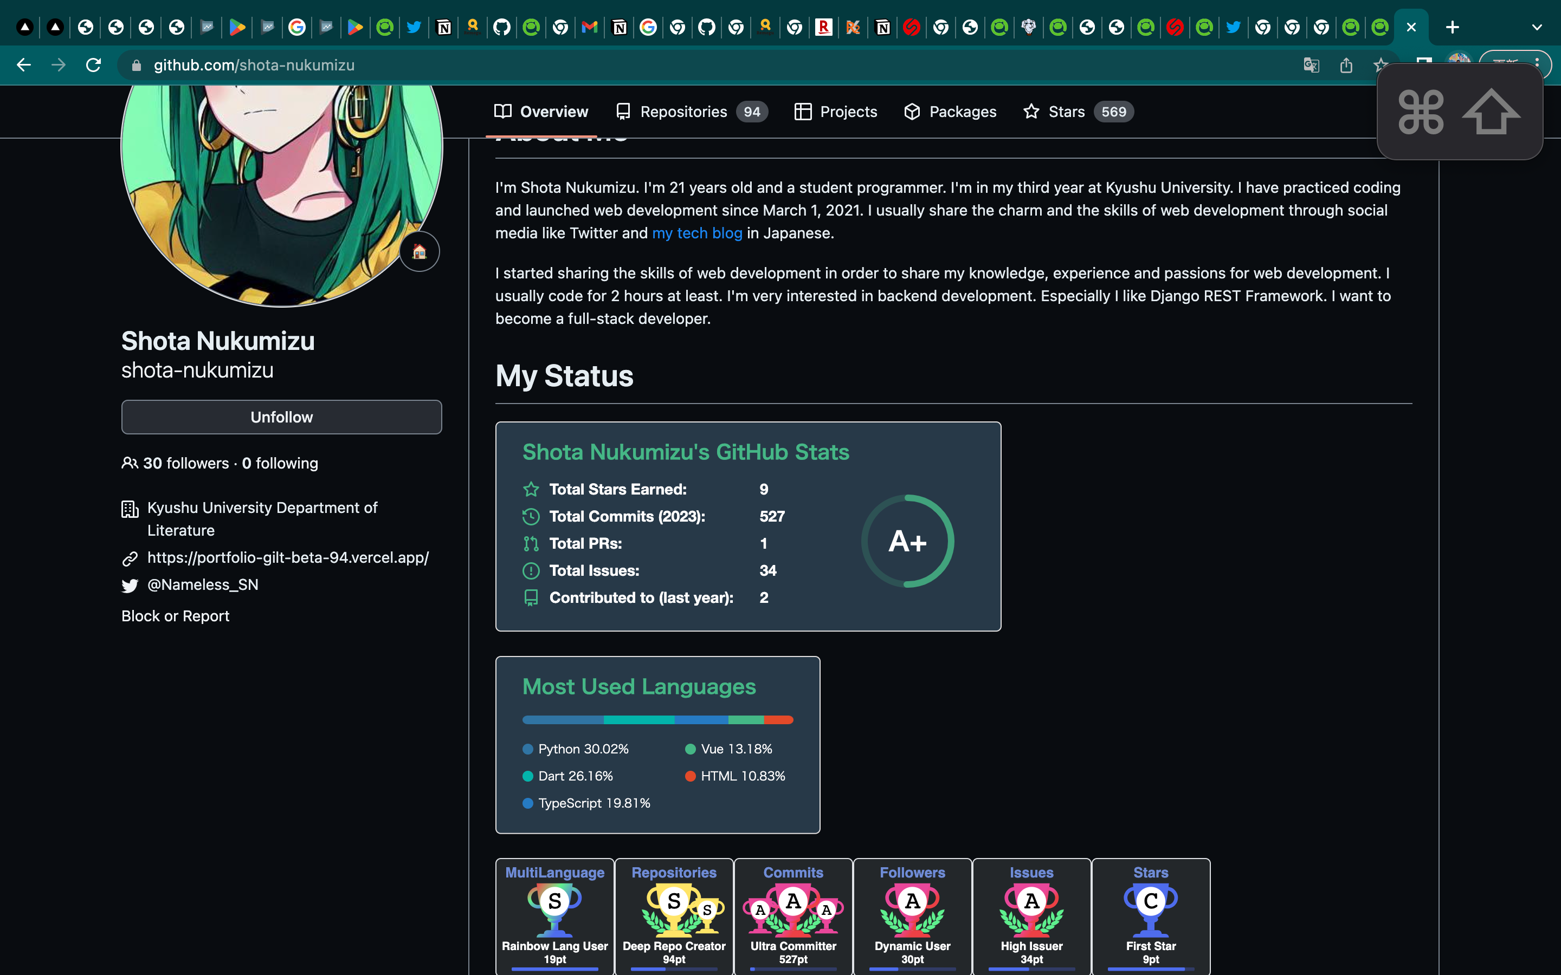Open the "my tech blog" link
This screenshot has height=975, width=1561.
click(x=696, y=233)
